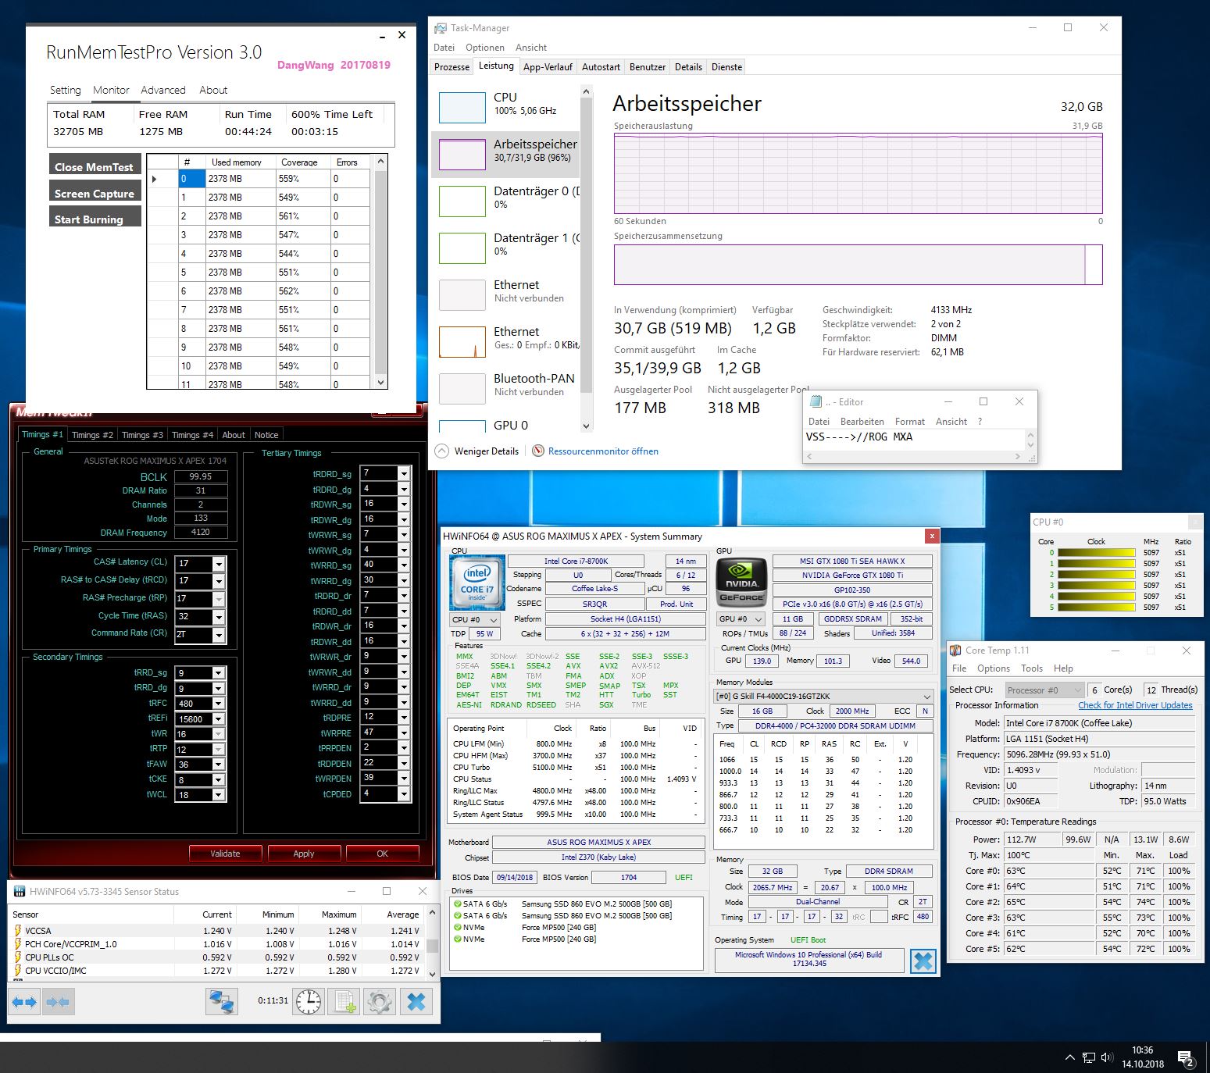Open sensor settings gear icon in HWiNFO
Screen dimensions: 1210x1073
[x=380, y=1001]
